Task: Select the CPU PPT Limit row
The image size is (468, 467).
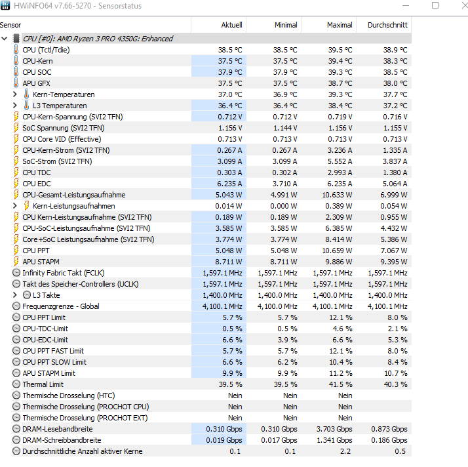Action: pos(211,317)
